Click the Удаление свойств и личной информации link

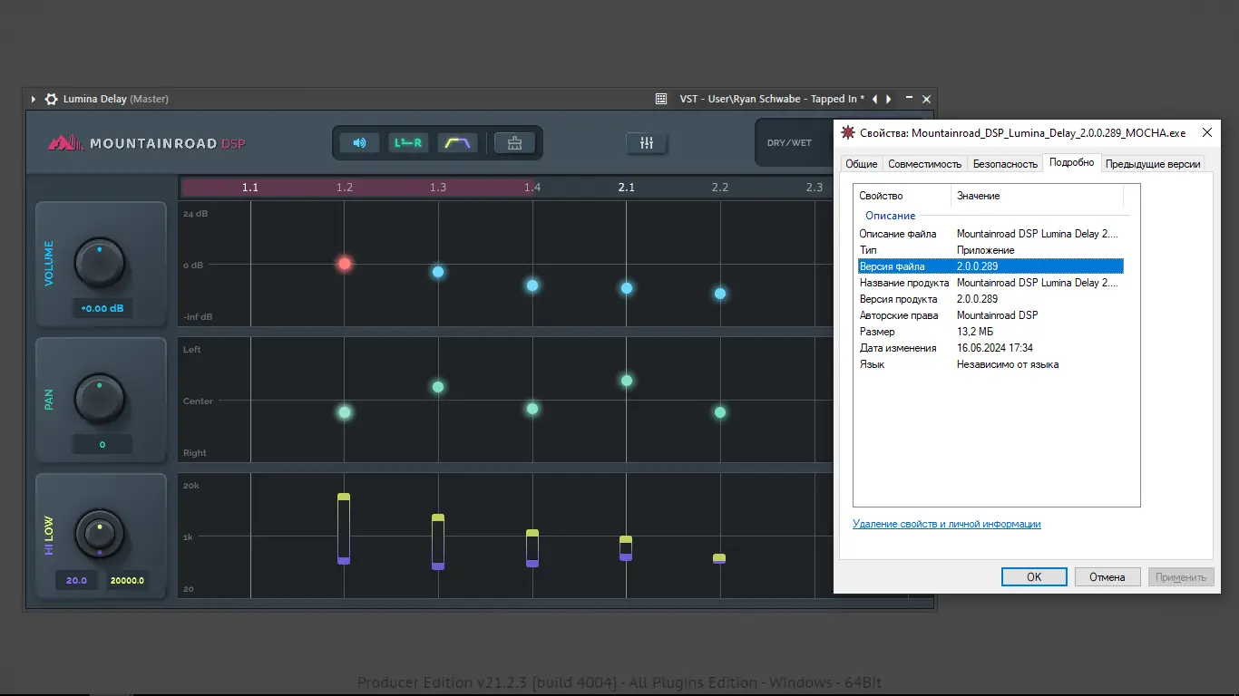(x=946, y=524)
